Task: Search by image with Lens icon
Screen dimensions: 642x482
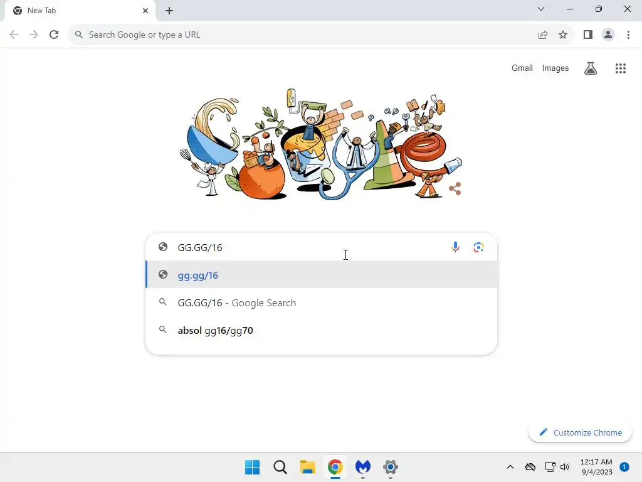Action: click(478, 247)
